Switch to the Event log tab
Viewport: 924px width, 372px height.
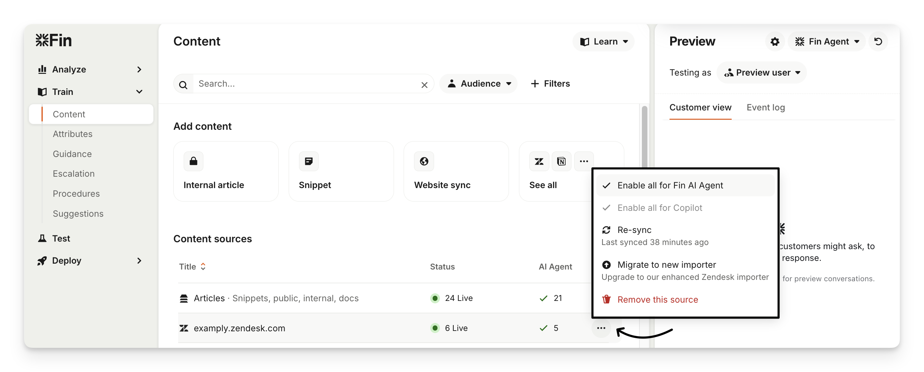point(766,108)
